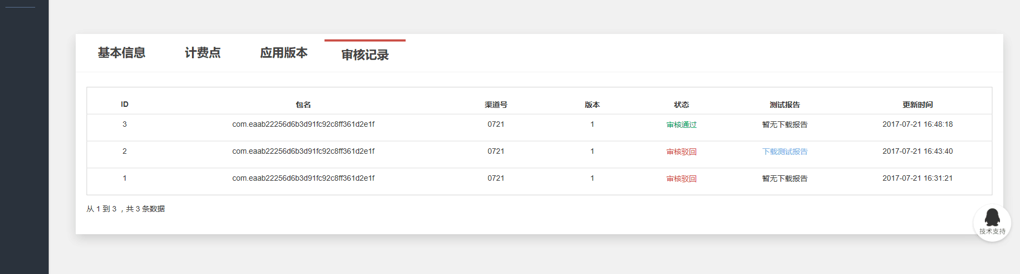Click the 状态 column header
This screenshot has width=1020, height=274.
coord(681,105)
